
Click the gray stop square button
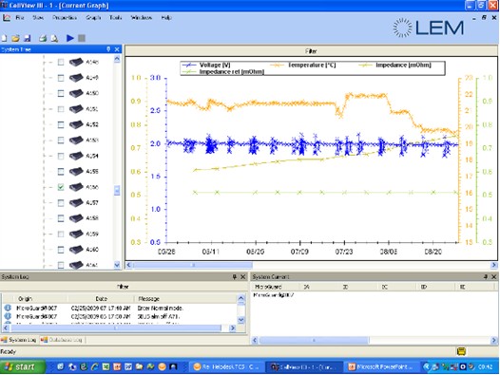pos(82,38)
